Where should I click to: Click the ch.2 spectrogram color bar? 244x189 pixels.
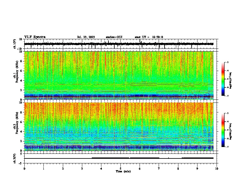(x=223, y=130)
